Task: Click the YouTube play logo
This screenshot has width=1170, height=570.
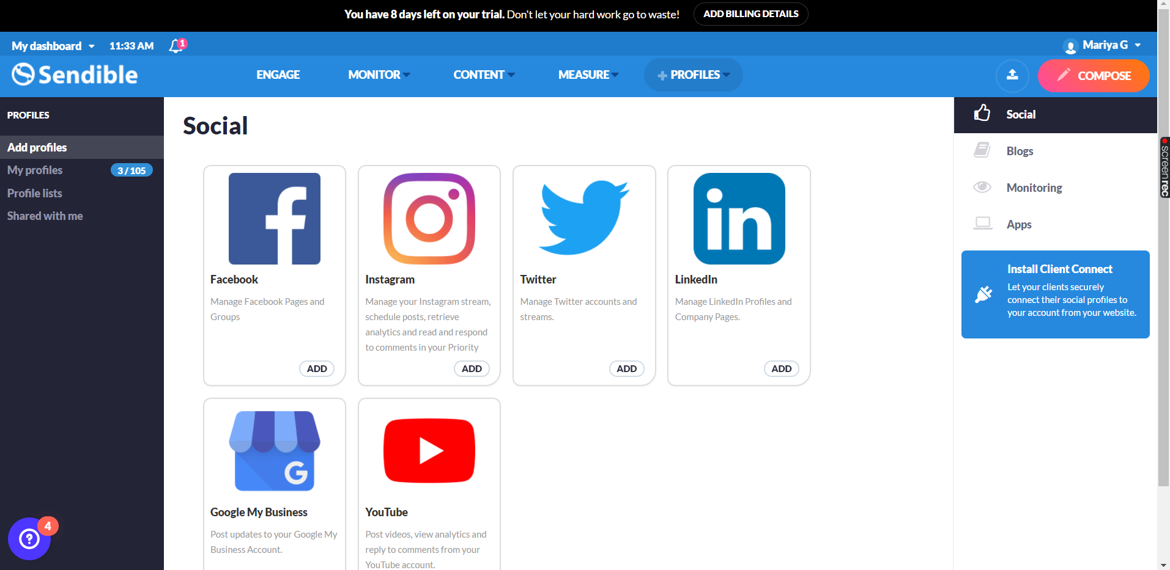Action: pyautogui.click(x=429, y=451)
